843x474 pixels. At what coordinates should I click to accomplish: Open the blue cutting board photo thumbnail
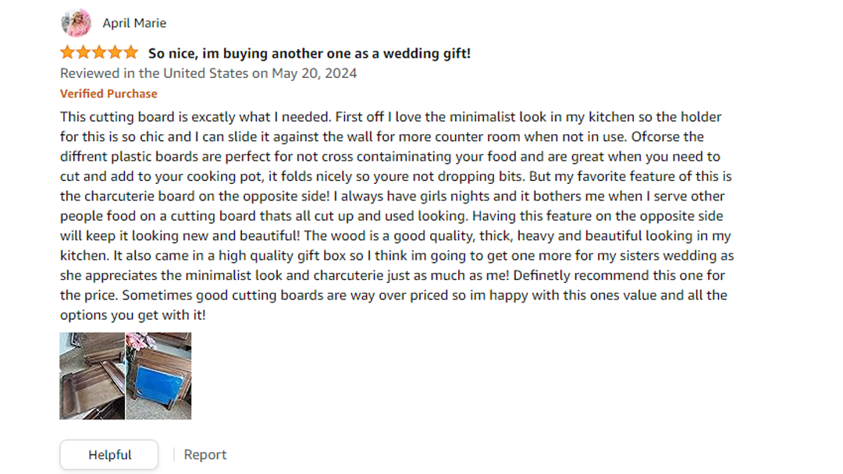pyautogui.click(x=158, y=376)
